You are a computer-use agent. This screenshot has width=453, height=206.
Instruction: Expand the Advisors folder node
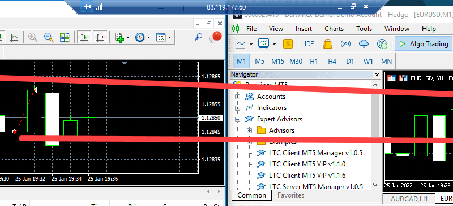[x=249, y=131]
